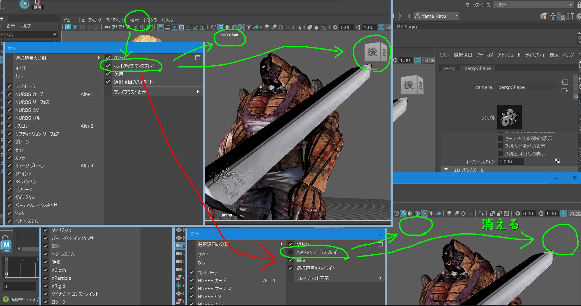Toggle Multisample Anti-aliasing icon in lower viewport toolbar
Screen dimensions: 581x306
point(463,213)
